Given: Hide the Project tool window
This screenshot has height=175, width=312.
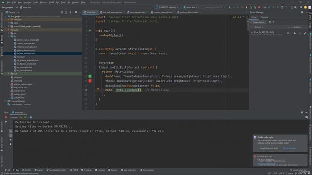Looking at the screenshot, I should pyautogui.click(x=80, y=12).
